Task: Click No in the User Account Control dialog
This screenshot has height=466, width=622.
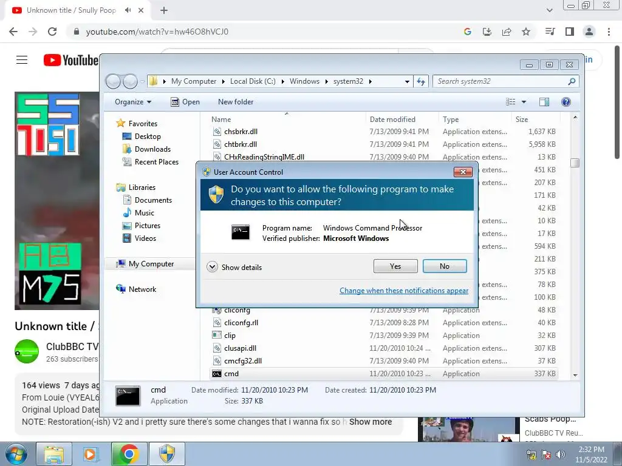Action: coord(445,266)
